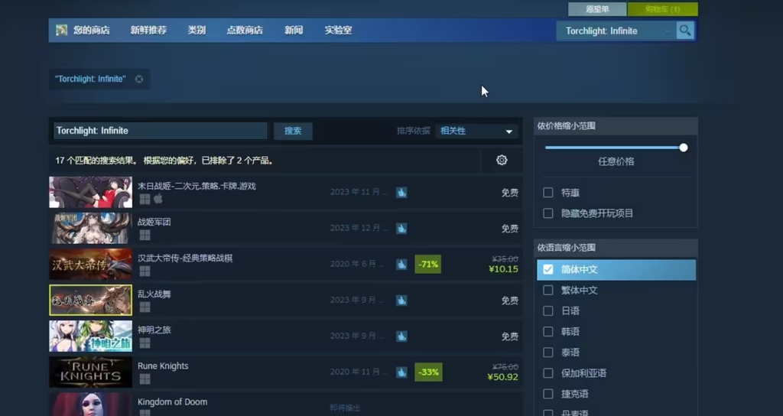This screenshot has height=416, width=783.
Task: Click the review thumbs-up icon for 乱火战舞
Action: click(401, 300)
